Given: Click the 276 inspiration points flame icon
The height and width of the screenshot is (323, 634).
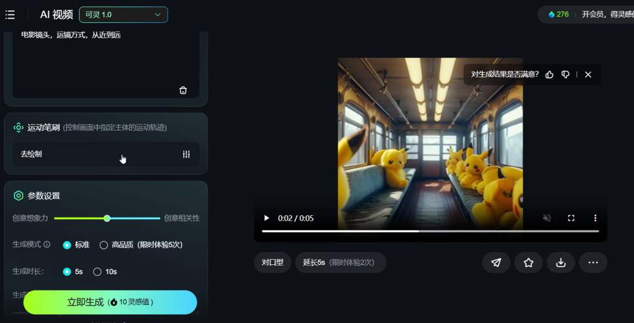Looking at the screenshot, I should click(551, 15).
